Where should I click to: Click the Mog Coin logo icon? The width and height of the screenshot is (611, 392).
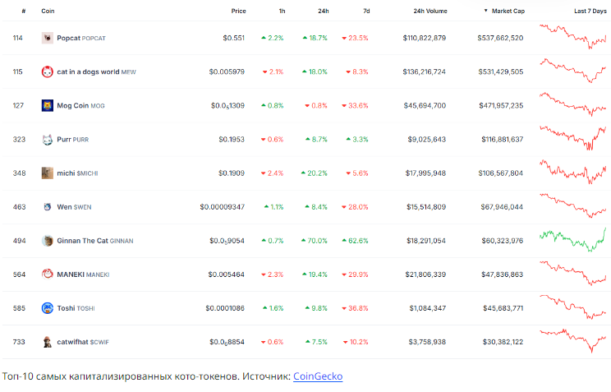[x=47, y=105]
